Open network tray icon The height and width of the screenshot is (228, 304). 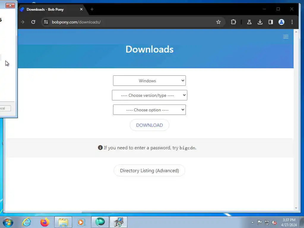(x=267, y=222)
